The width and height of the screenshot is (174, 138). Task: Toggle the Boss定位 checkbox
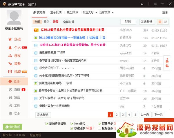pos(72,124)
